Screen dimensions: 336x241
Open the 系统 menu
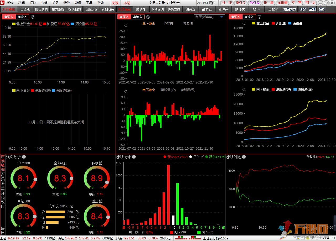click(x=10, y=3)
